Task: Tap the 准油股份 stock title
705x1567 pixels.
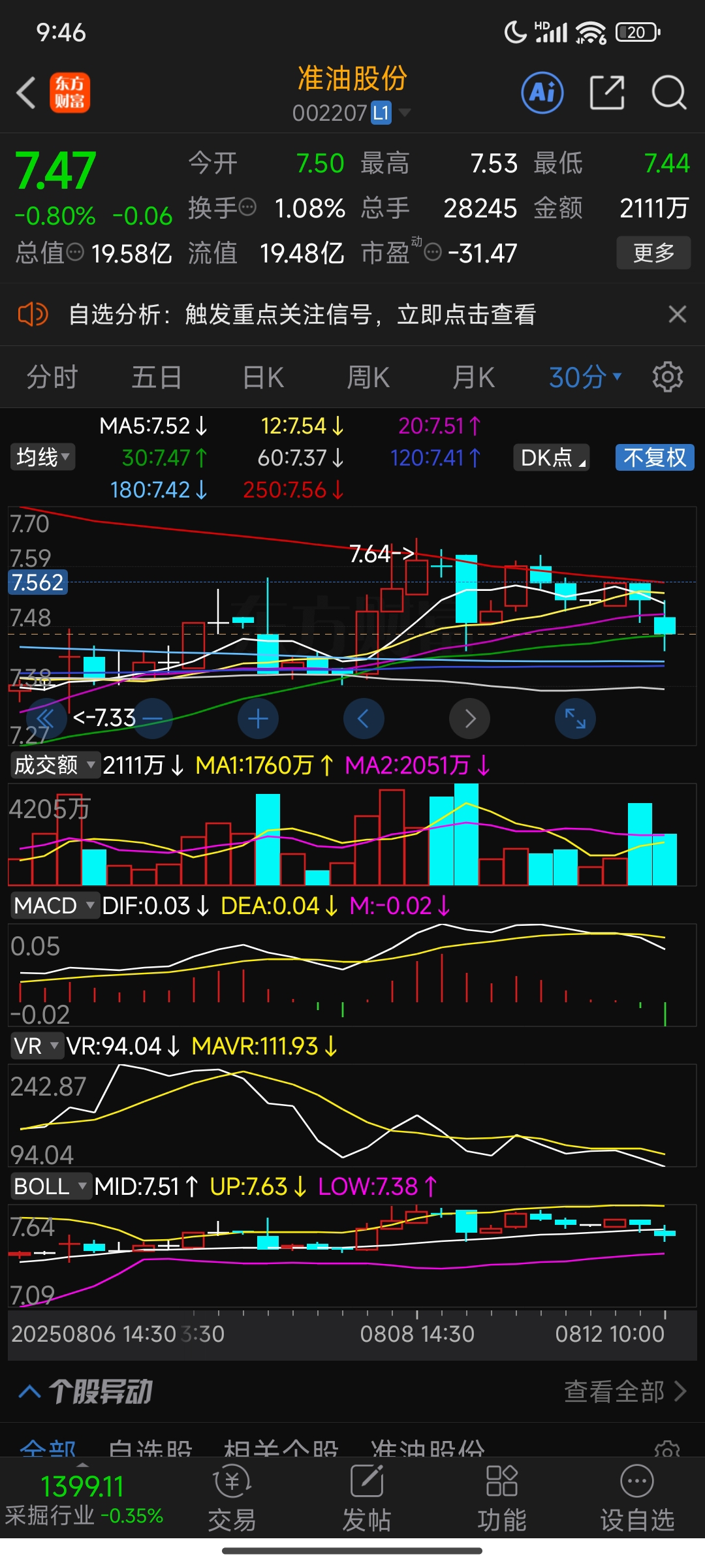Action: (x=352, y=78)
